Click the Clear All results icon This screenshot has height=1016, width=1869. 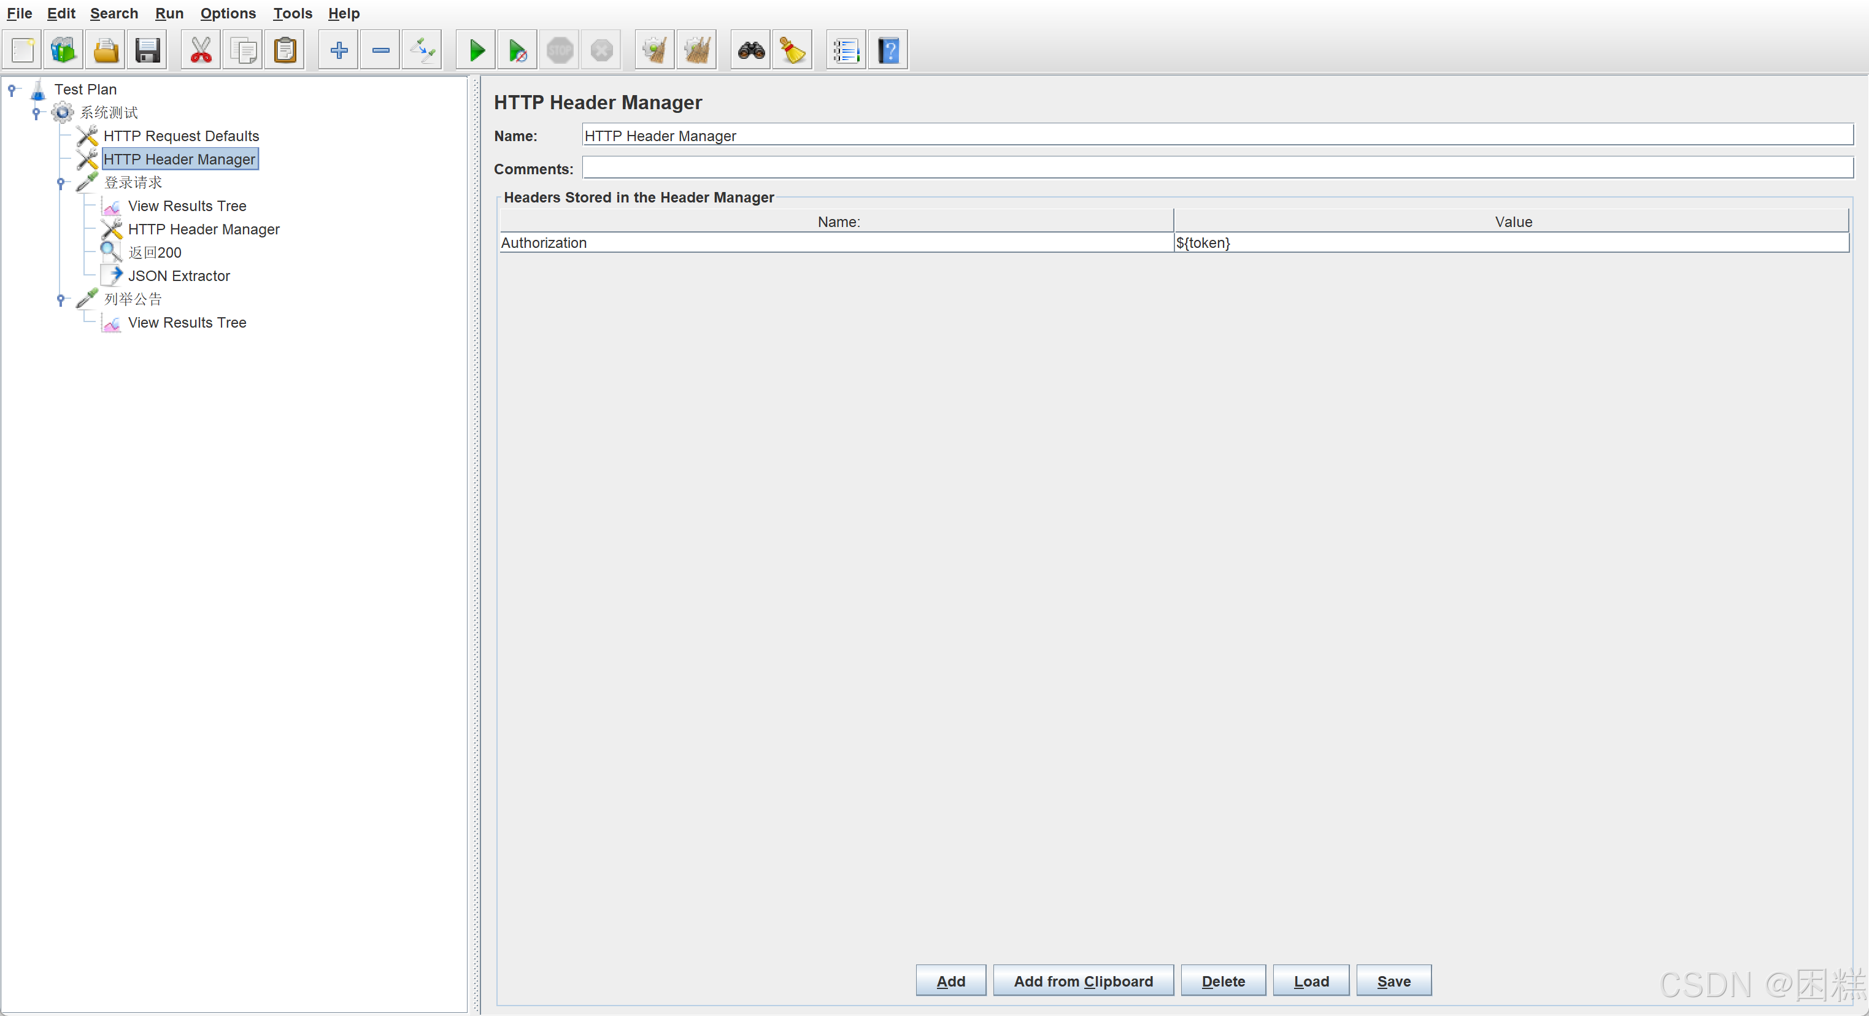pyautogui.click(x=696, y=51)
